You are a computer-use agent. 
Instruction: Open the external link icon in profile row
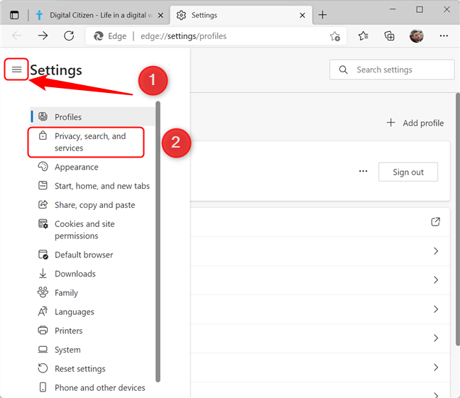(436, 222)
